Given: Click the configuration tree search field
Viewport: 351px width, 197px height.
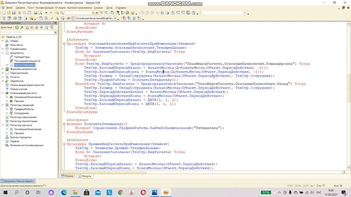Looking at the screenshot, I should [27, 32].
